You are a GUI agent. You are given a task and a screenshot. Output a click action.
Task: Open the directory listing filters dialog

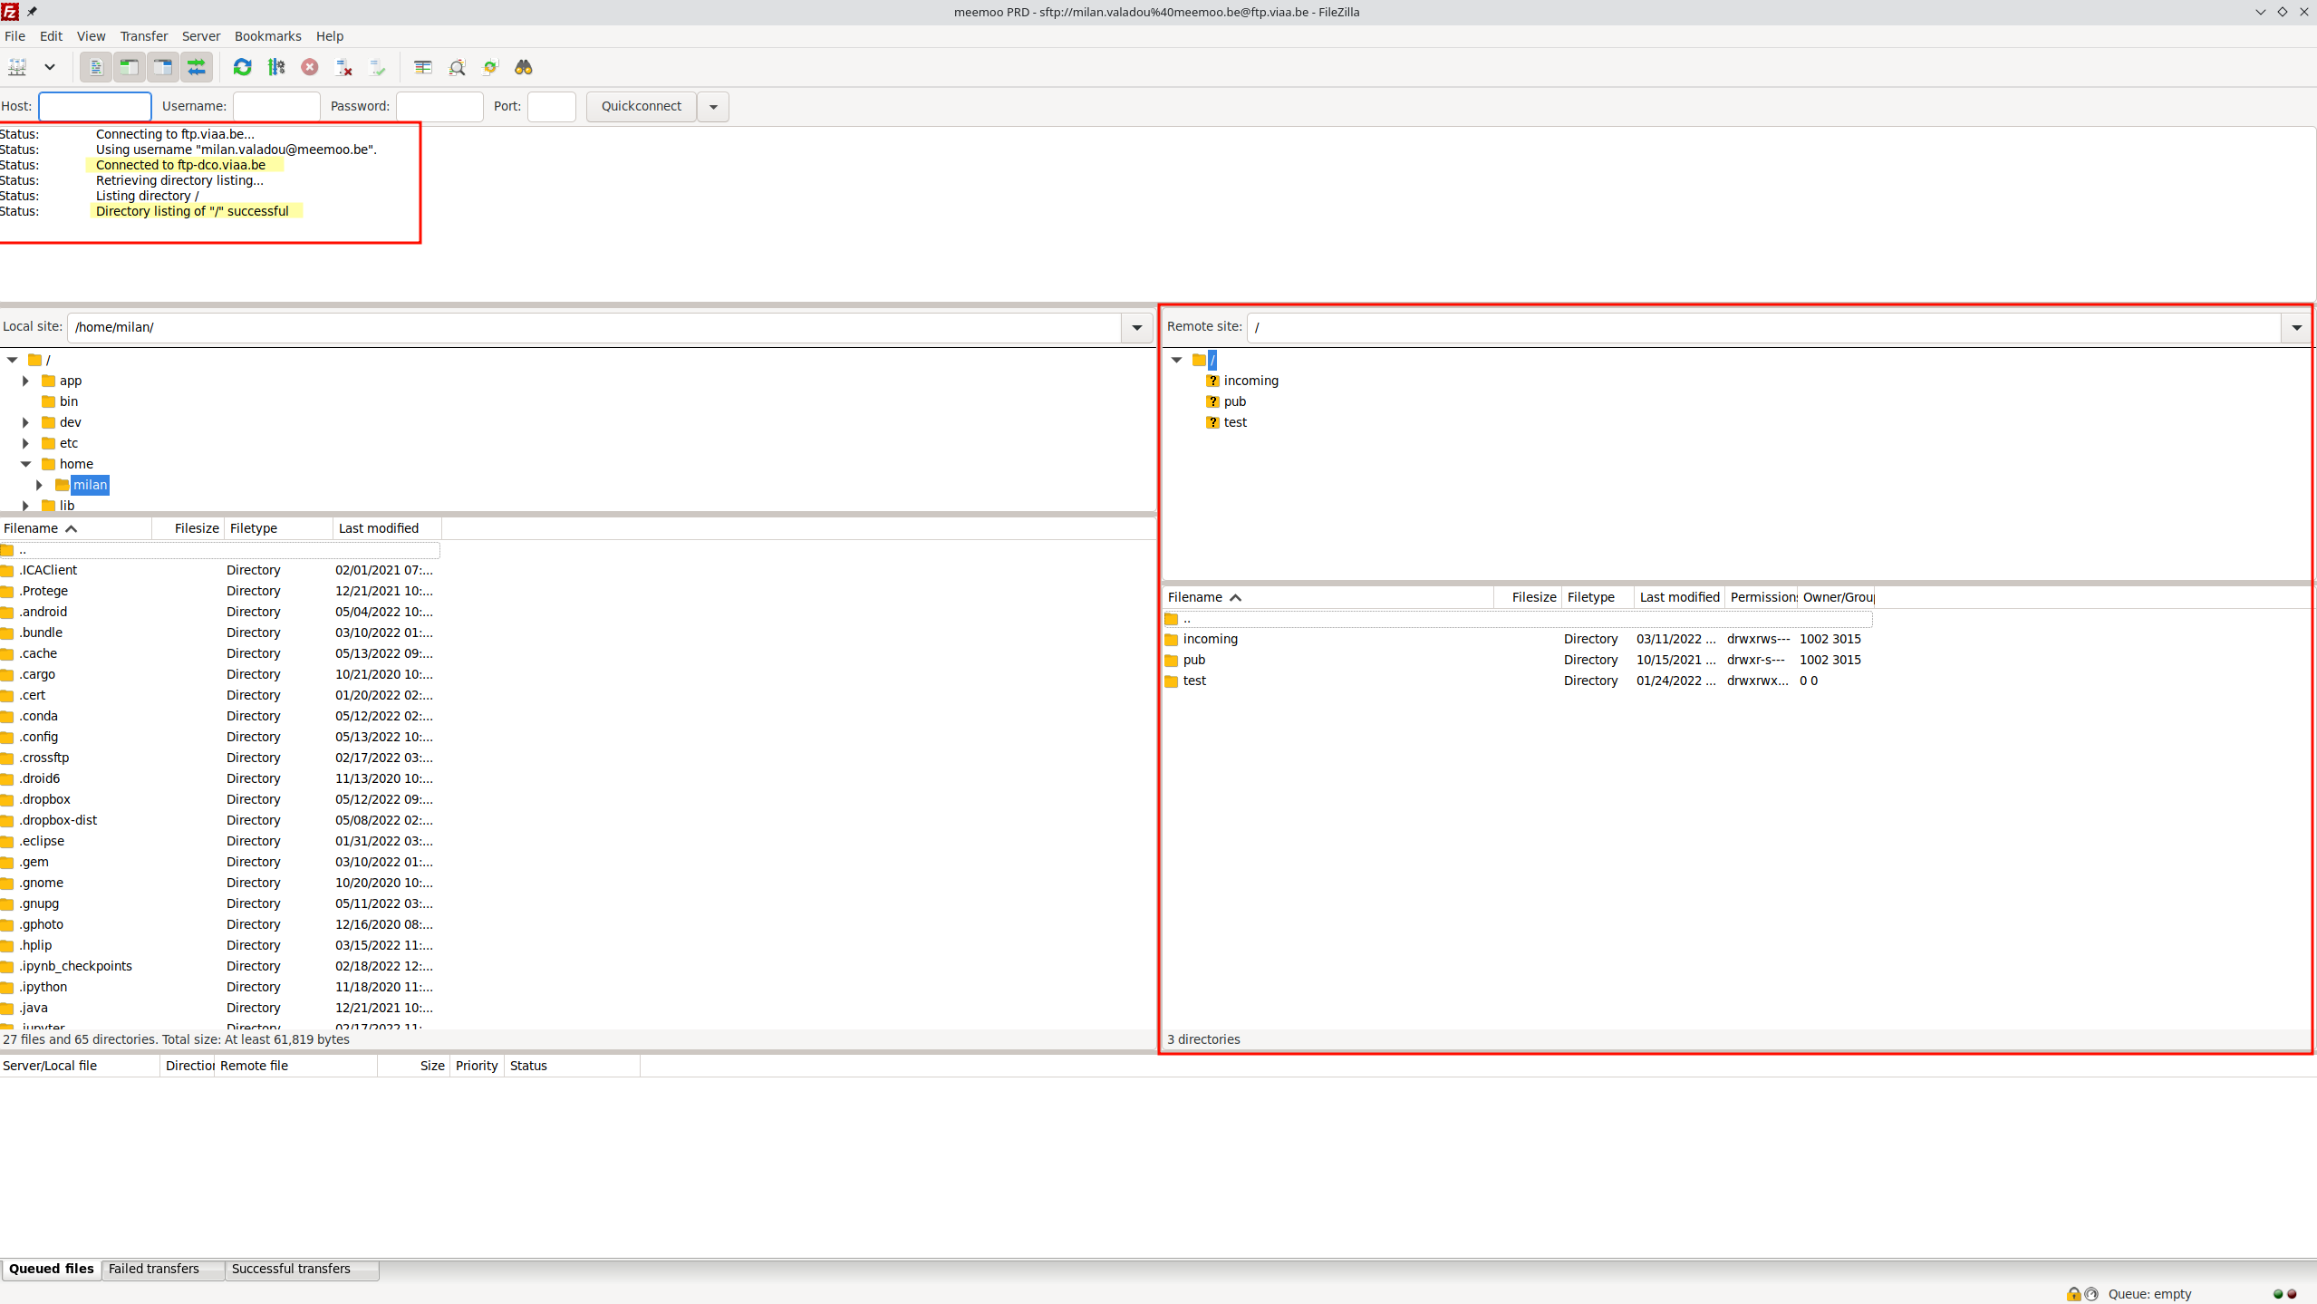(423, 67)
